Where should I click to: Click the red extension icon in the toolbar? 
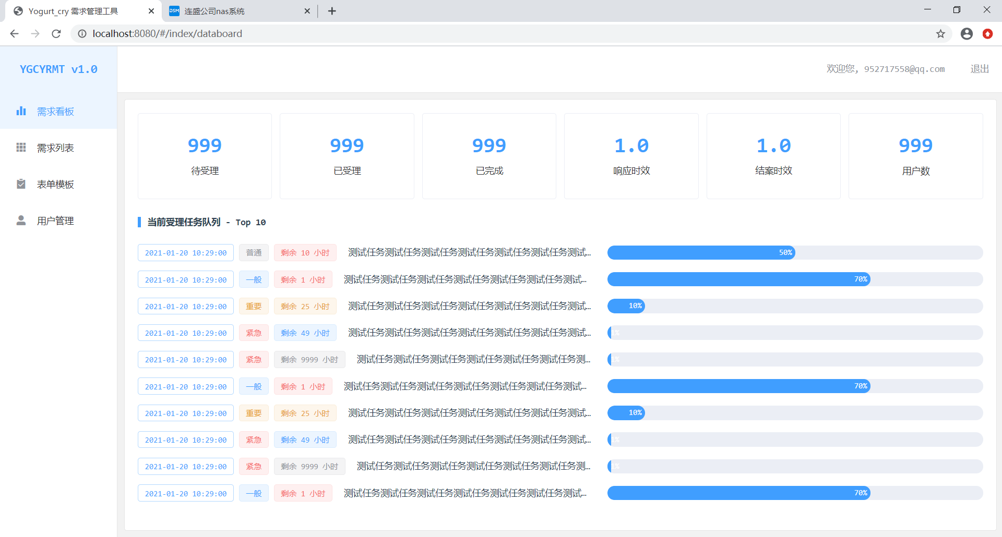tap(987, 33)
